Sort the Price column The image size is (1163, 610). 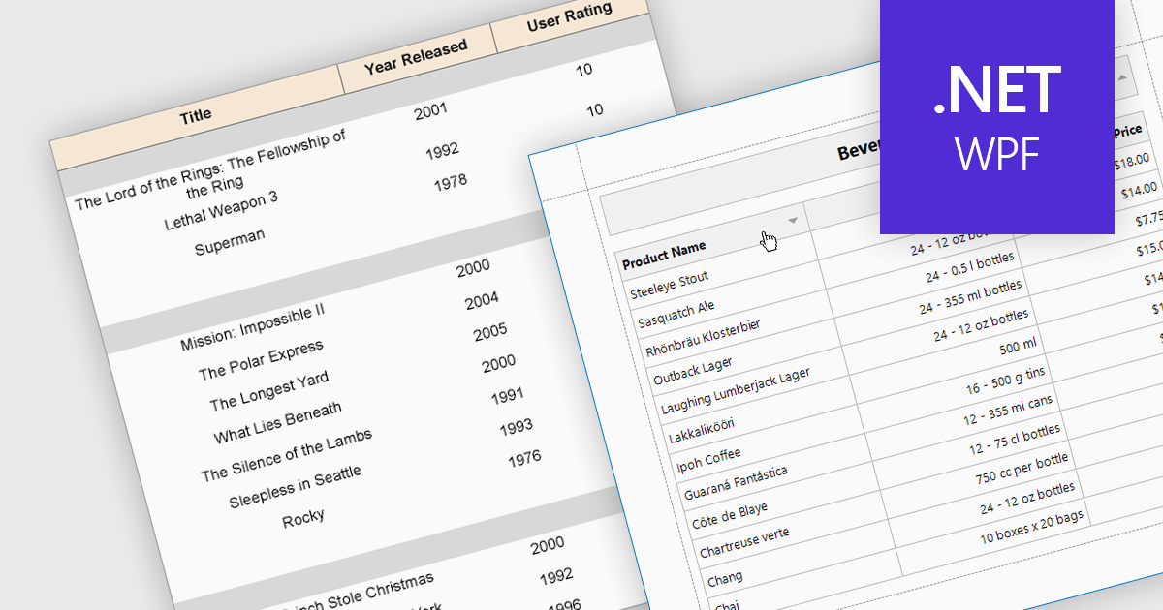pos(1130,131)
